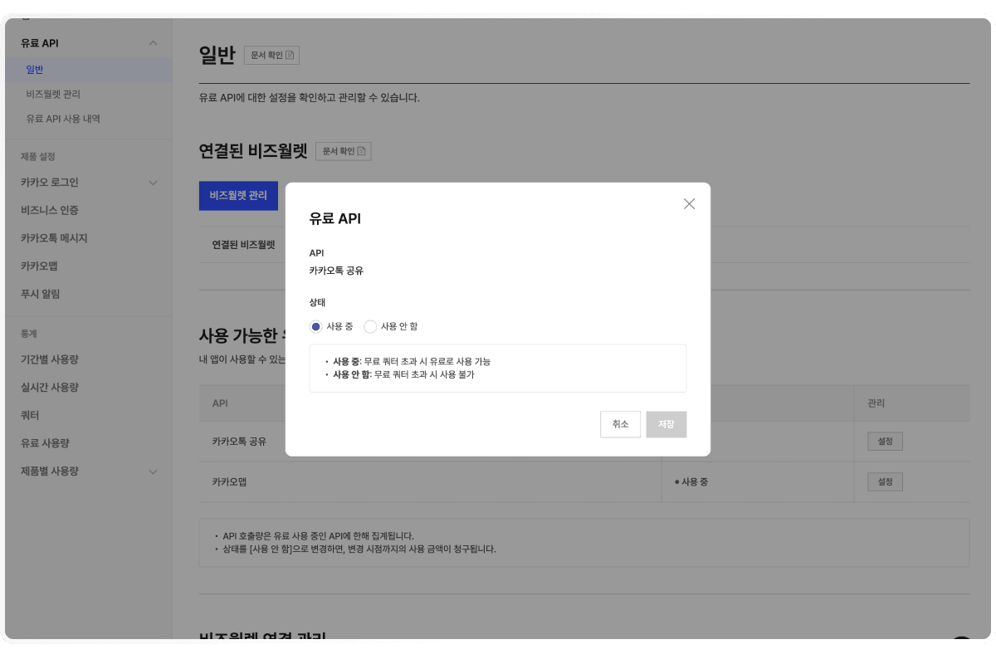Open 문서 확인 next to 일반 heading
Screen dimensions: 996x664
[x=271, y=56]
